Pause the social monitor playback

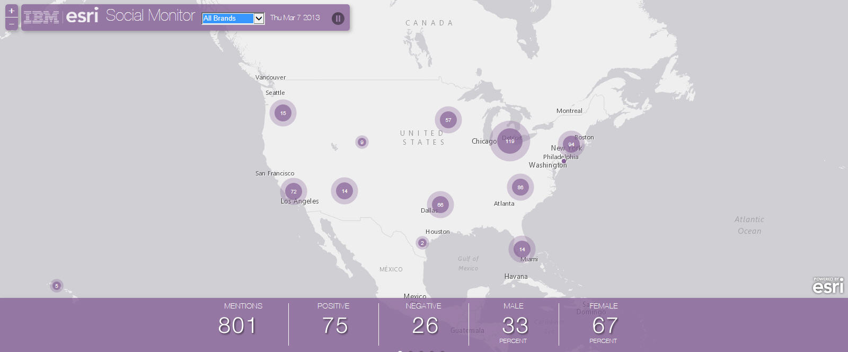338,19
